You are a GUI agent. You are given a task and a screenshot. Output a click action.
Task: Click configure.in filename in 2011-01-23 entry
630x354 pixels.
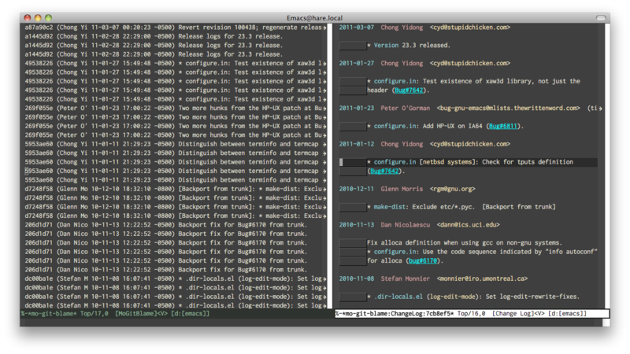395,126
